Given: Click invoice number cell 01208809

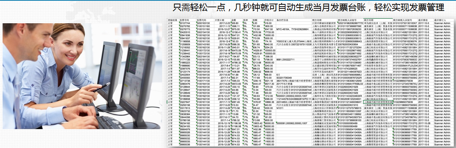Looking at the screenshot, I should click(185, 44).
